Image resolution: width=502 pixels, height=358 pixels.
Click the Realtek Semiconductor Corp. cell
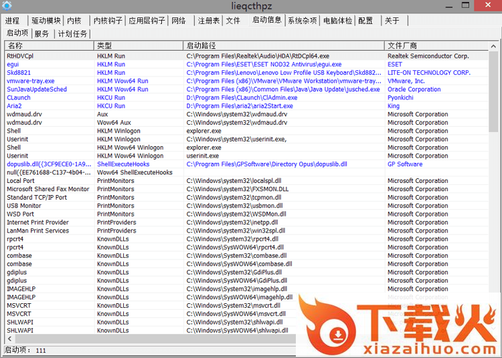428,56
